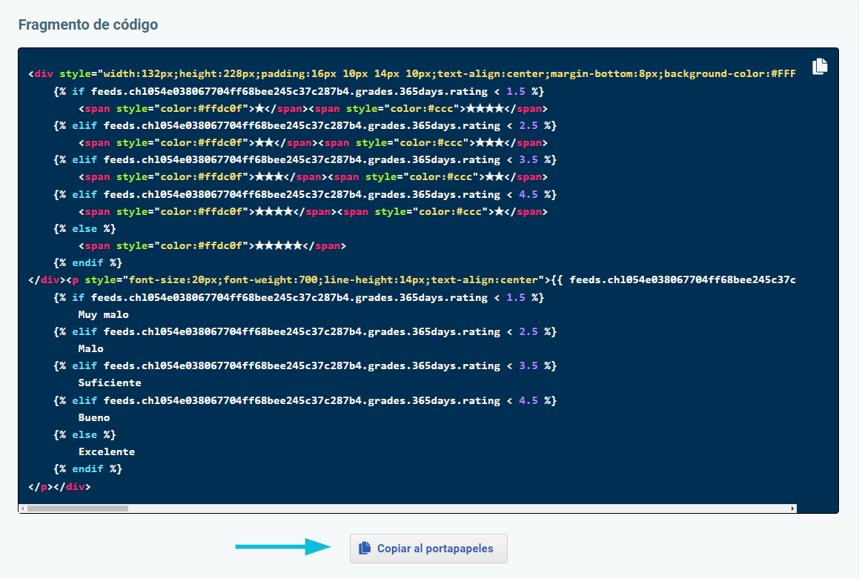Click the horizontal scrollbar thumb of code block

(77, 509)
